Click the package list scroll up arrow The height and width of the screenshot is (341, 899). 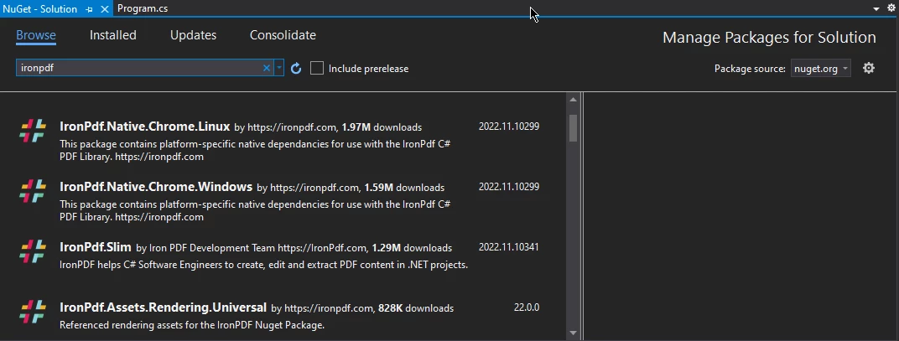(x=573, y=100)
